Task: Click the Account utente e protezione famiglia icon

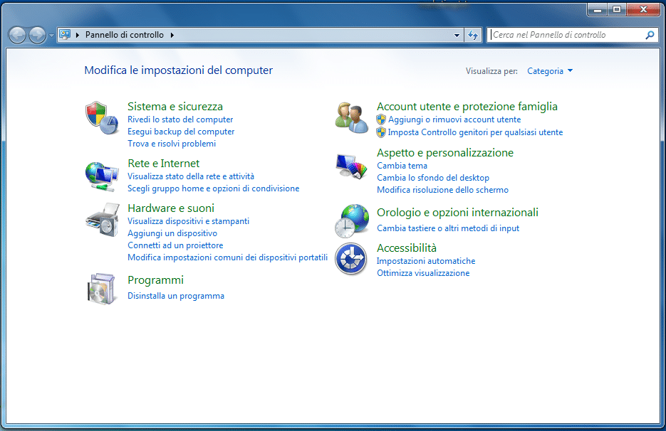Action: point(351,116)
